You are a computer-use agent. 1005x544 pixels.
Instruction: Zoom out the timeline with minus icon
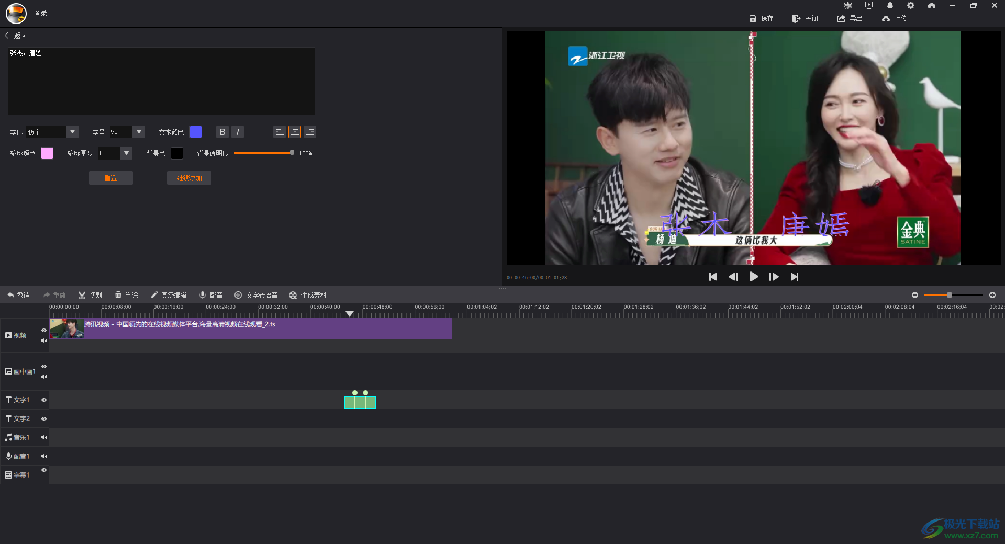[x=915, y=295]
